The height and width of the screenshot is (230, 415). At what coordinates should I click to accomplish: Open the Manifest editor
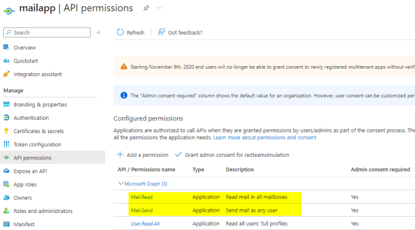click(24, 224)
